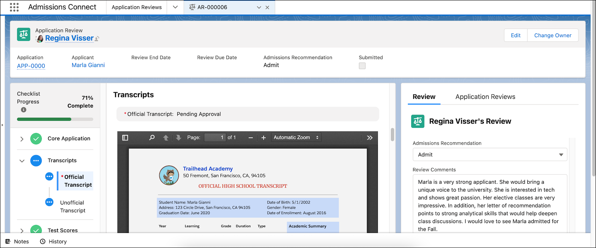Click the Checklist Progress info icon

click(23, 110)
